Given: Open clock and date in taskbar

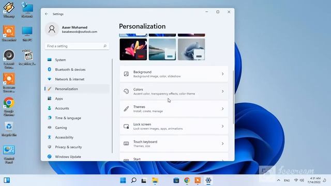Looking at the screenshot, I should pos(314,180).
